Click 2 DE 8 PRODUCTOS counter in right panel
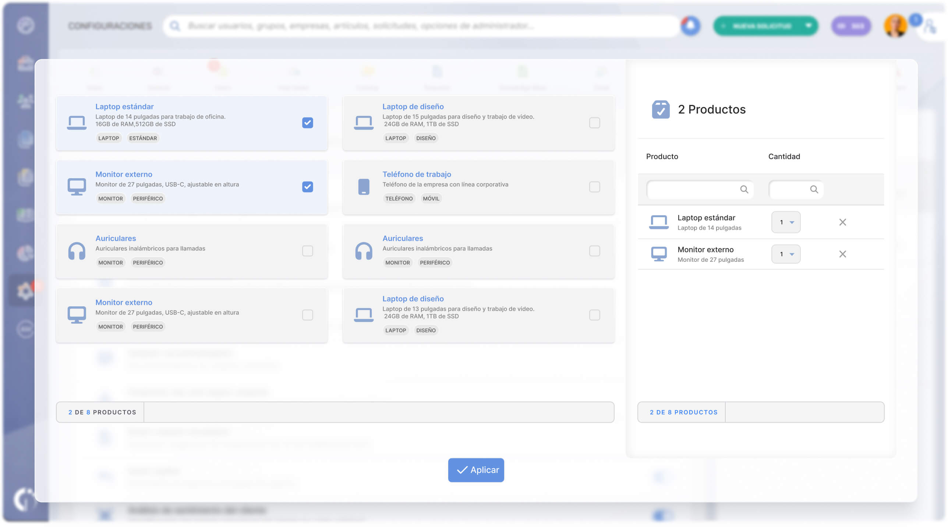Viewport: 948px width, 532px height. (683, 412)
